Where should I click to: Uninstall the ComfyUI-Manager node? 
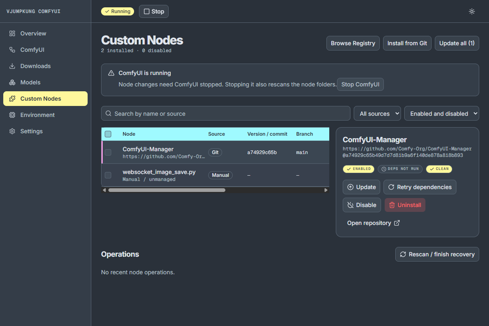(405, 205)
